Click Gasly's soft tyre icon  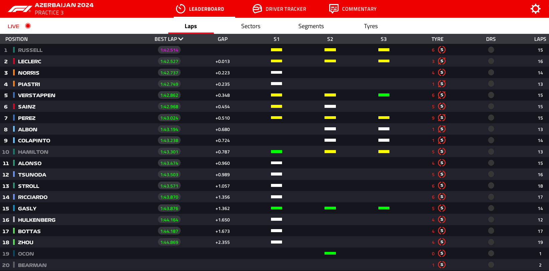(442, 208)
